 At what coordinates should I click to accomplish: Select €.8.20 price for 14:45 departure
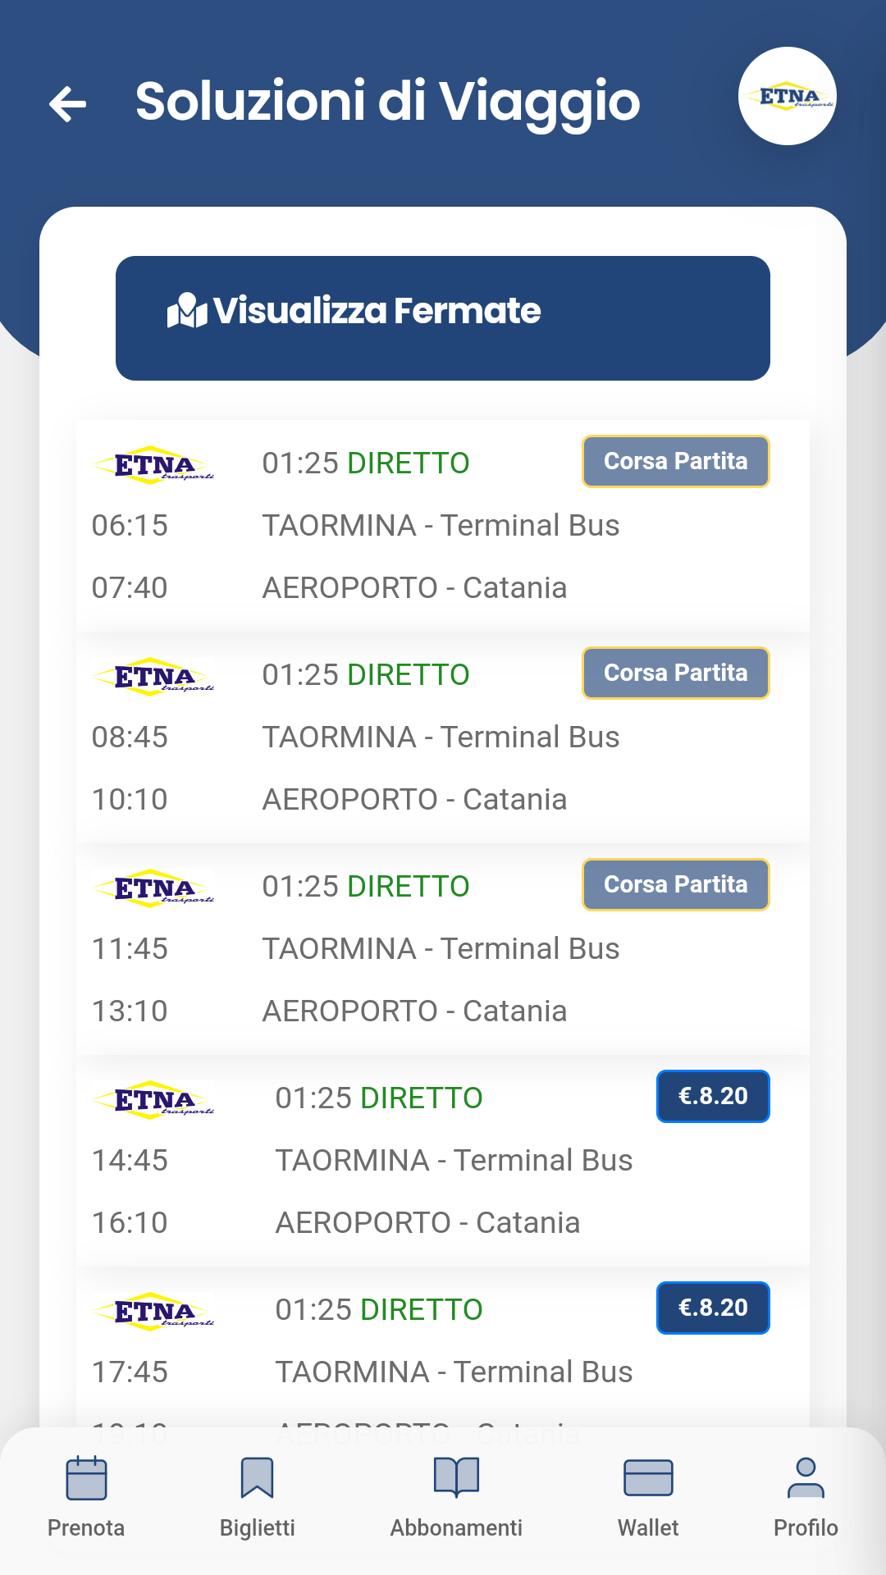click(713, 1096)
